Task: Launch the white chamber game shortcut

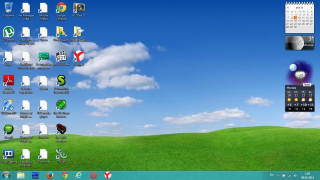Action: 61,133
